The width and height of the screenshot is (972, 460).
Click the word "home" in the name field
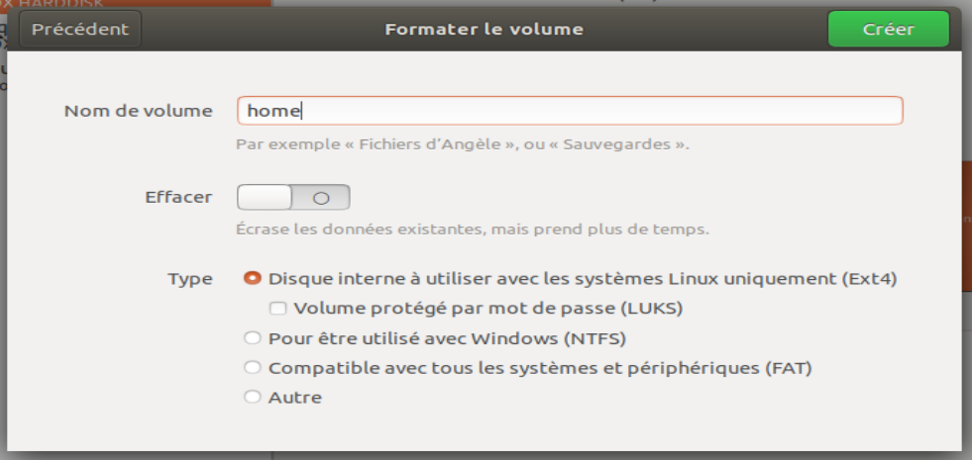point(273,111)
